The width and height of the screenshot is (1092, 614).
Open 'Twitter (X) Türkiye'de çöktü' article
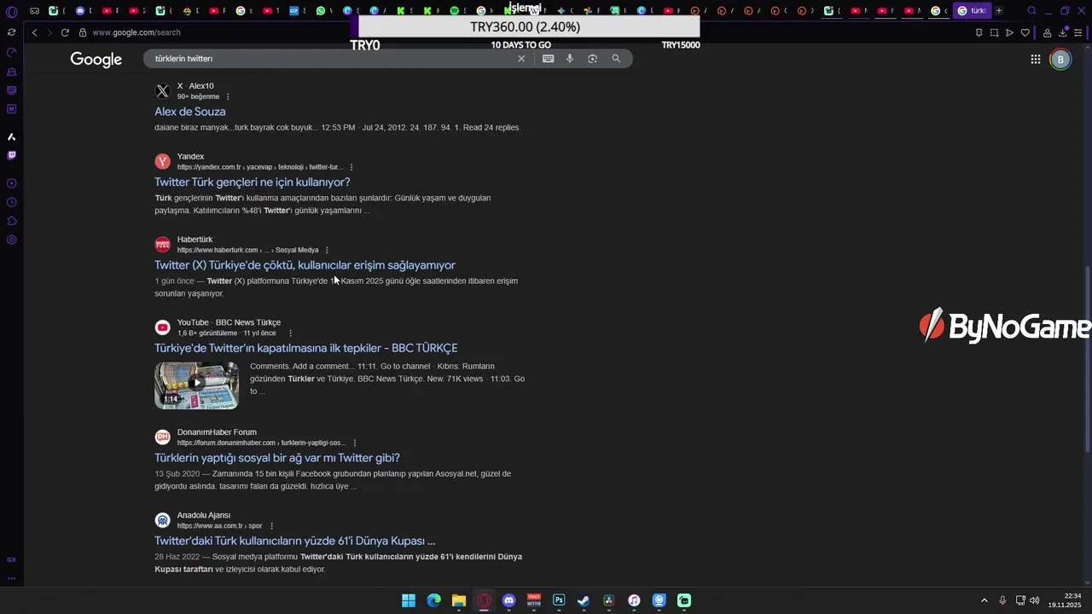tap(305, 265)
